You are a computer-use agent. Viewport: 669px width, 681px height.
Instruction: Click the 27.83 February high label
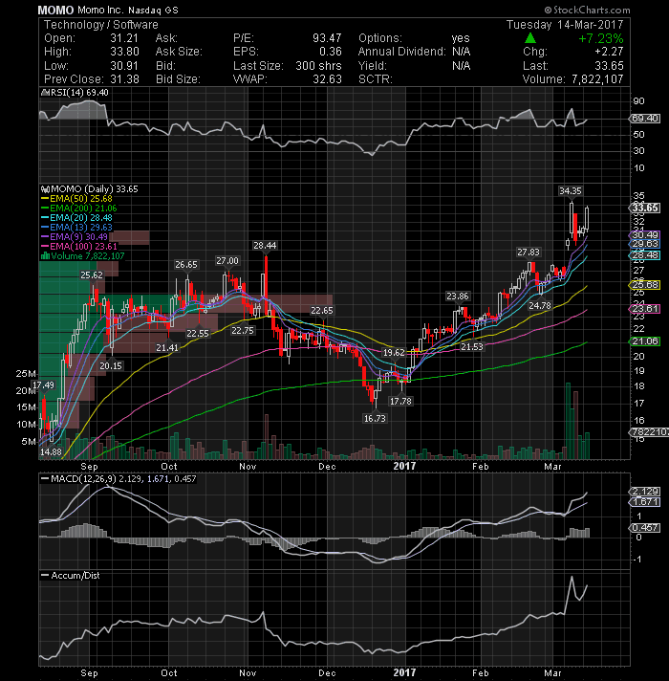coord(528,252)
